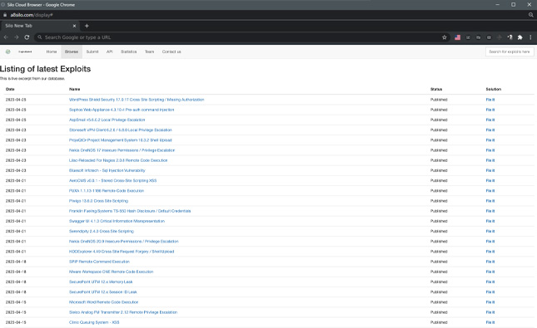
Task: Click the Name column header
Action: click(x=74, y=89)
